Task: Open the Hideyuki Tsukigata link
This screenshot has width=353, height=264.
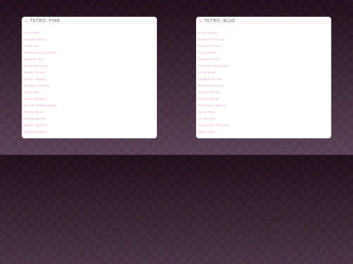Action: point(213,66)
